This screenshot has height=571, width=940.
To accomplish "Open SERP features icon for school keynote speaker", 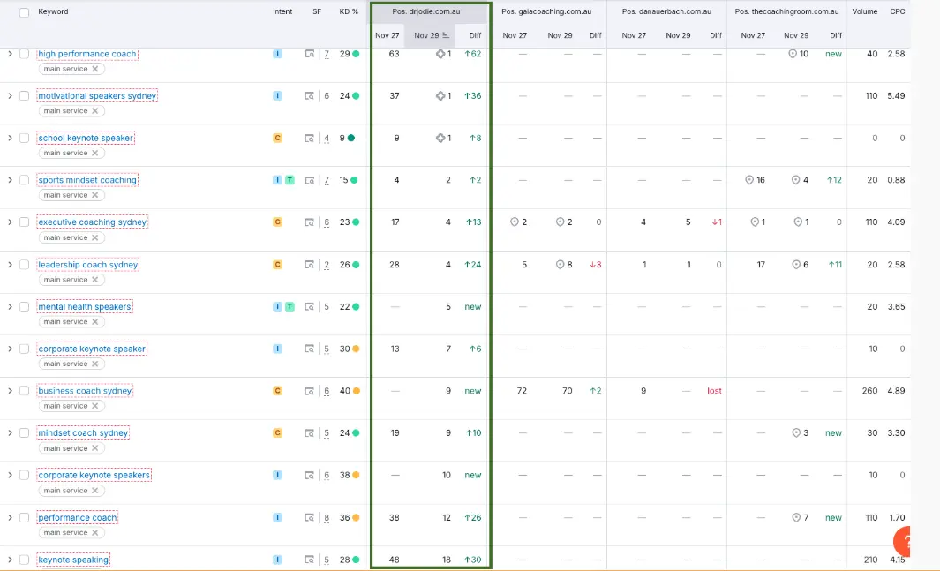I will tap(309, 139).
